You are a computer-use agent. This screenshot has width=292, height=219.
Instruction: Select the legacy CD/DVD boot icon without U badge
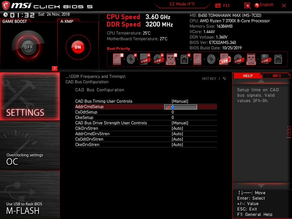click(x=211, y=59)
